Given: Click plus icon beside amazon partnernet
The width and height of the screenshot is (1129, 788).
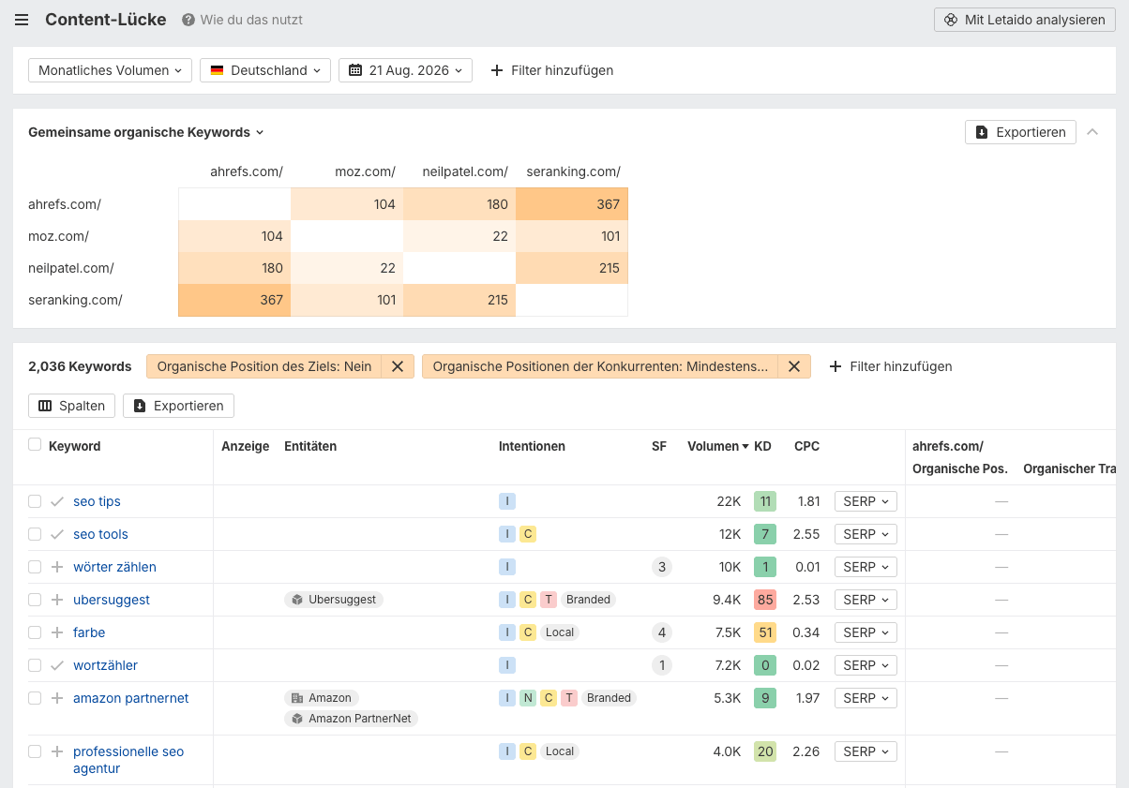Looking at the screenshot, I should (x=57, y=698).
